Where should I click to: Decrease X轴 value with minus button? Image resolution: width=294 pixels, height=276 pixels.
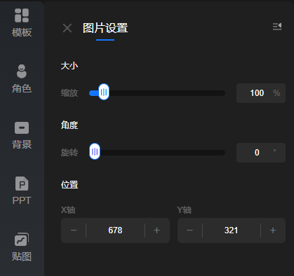[x=74, y=230]
